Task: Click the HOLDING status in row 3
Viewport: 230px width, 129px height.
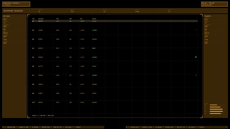Action: (x=94, y=39)
